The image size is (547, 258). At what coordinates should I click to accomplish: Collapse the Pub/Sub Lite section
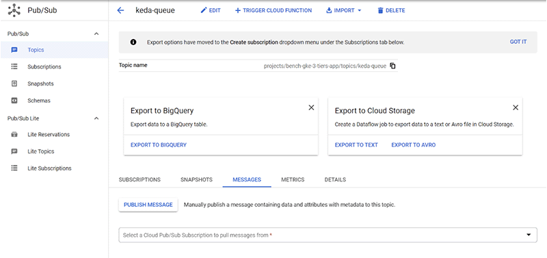[96, 118]
